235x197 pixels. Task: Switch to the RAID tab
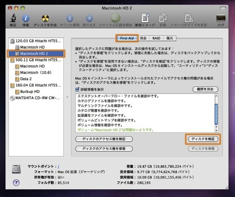tap(156, 38)
